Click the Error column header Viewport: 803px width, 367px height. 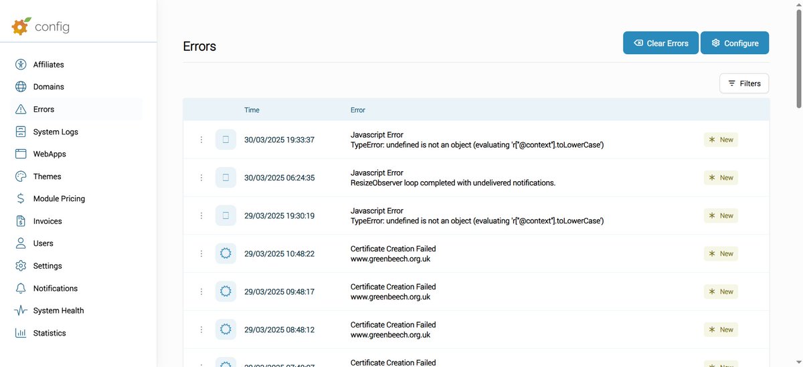click(358, 110)
